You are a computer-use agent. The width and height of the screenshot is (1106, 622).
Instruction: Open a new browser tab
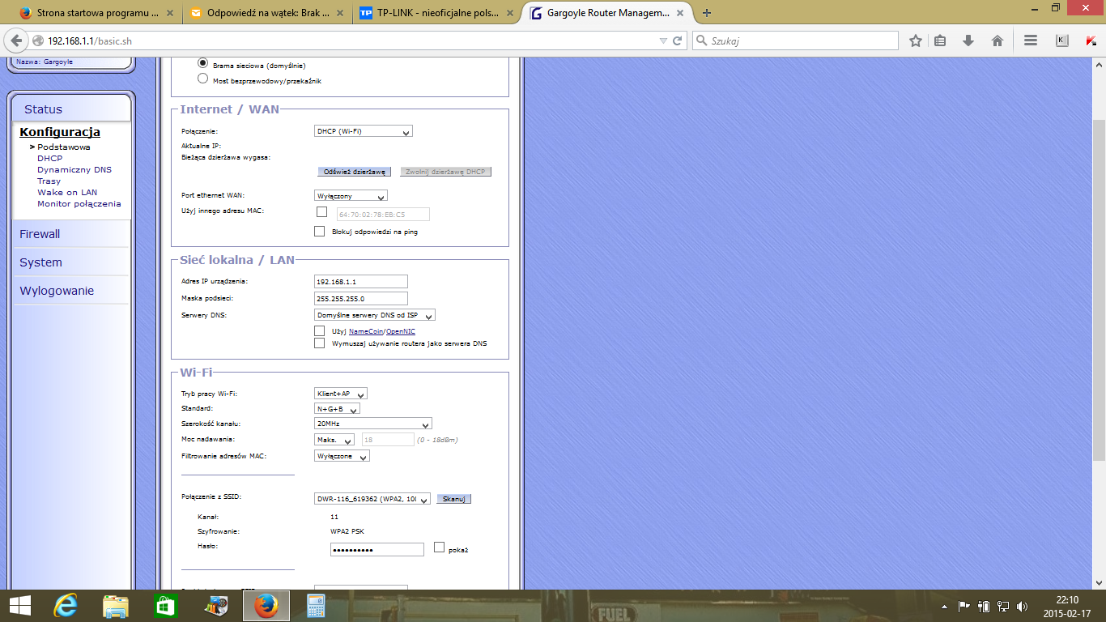click(x=707, y=13)
